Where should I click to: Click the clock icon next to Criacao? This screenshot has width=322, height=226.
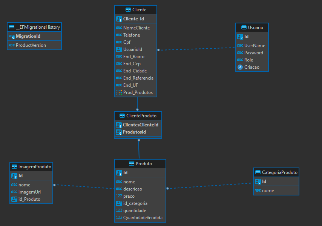[239, 67]
